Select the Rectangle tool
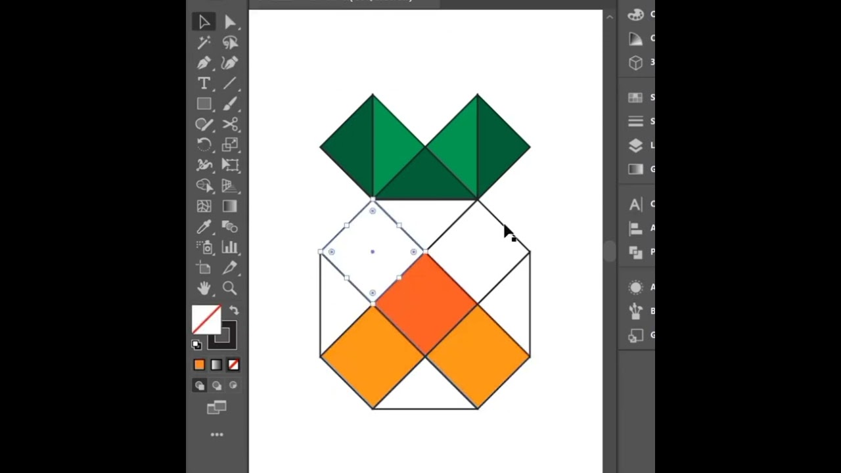 click(x=204, y=104)
